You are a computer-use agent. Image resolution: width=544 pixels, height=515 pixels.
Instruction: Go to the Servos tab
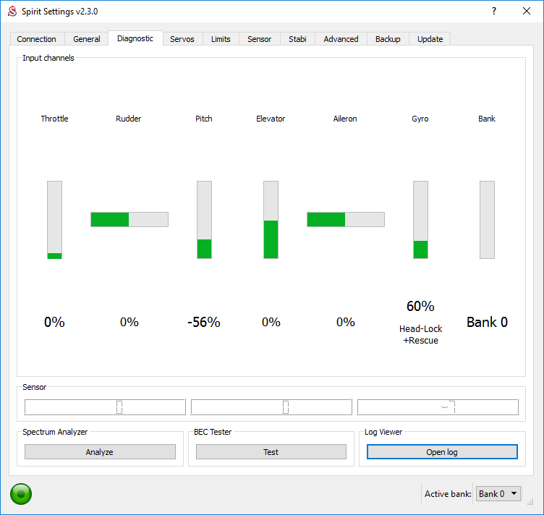pos(182,39)
